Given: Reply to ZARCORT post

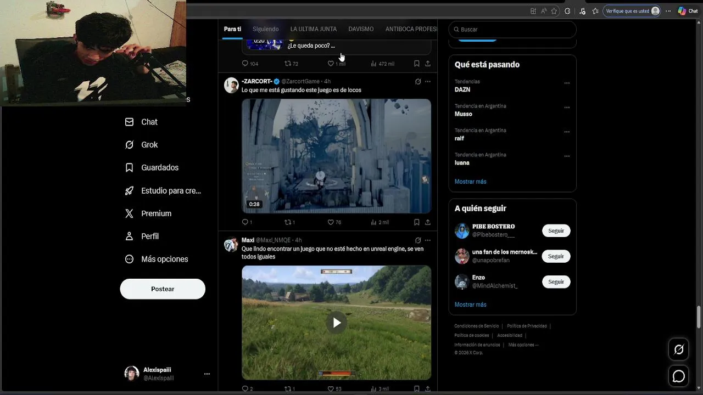Looking at the screenshot, I should coord(247,222).
